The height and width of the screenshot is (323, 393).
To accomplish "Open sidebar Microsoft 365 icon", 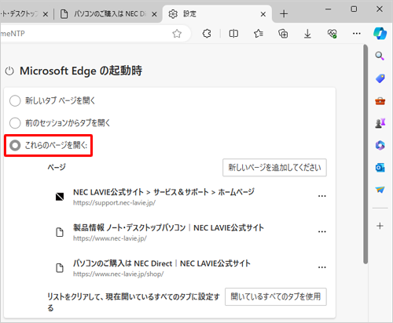I will 380,145.
